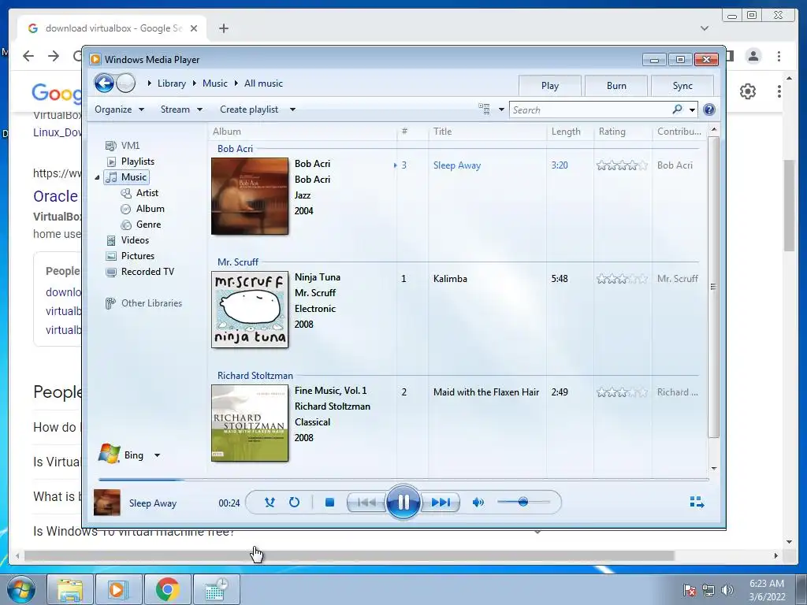Click the search magnifier icon

(x=677, y=109)
